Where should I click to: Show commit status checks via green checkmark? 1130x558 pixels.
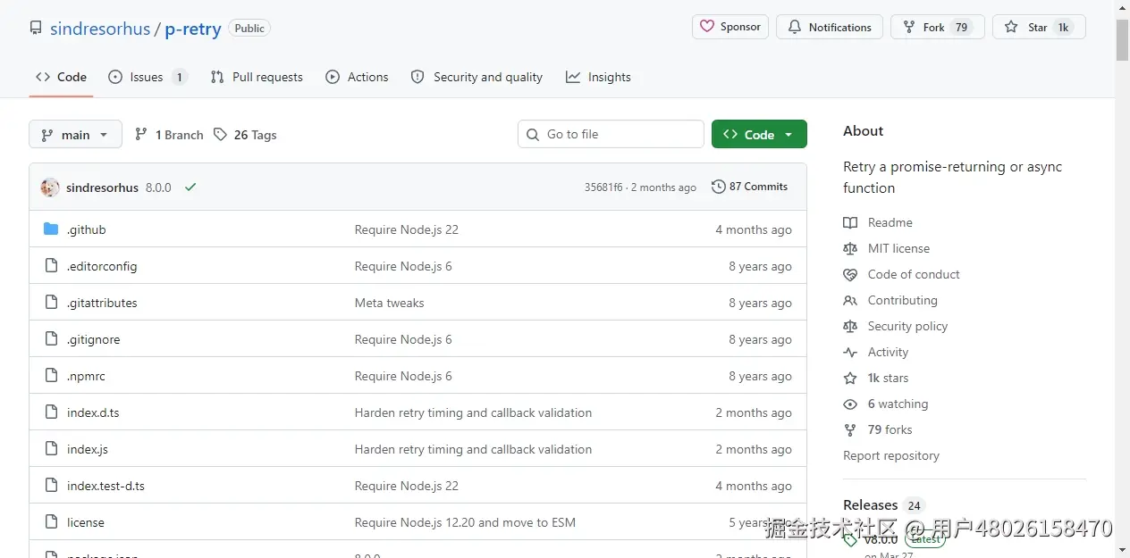pyautogui.click(x=190, y=187)
